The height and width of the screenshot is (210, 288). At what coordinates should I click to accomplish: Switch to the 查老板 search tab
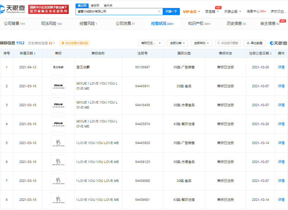pos(95,5)
